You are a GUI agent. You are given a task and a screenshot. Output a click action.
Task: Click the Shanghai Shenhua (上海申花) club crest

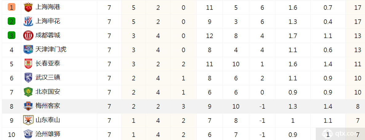tap(28, 21)
